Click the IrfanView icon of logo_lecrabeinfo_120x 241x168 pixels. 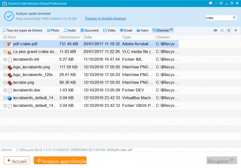10,75
